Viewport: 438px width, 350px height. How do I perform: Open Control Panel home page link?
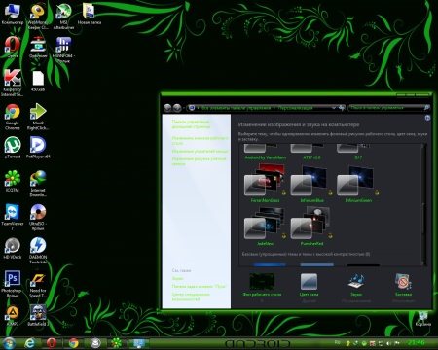pyautogui.click(x=191, y=124)
